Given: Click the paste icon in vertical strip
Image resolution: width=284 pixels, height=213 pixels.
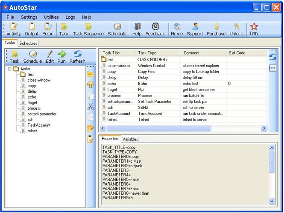Looking at the screenshot, I should coord(91,117).
